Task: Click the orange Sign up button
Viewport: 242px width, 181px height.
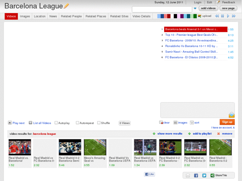Action: click(227, 122)
